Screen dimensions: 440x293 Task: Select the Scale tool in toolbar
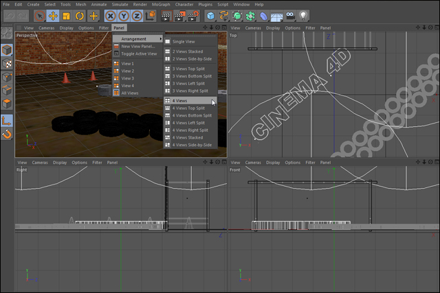66,15
